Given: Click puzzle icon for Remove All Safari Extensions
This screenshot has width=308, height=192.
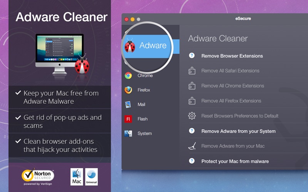Looking at the screenshot, I should coord(192,71).
